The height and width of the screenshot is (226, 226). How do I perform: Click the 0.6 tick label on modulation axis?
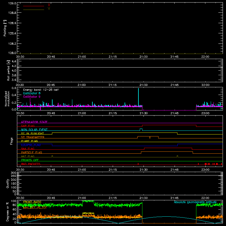(14, 88)
